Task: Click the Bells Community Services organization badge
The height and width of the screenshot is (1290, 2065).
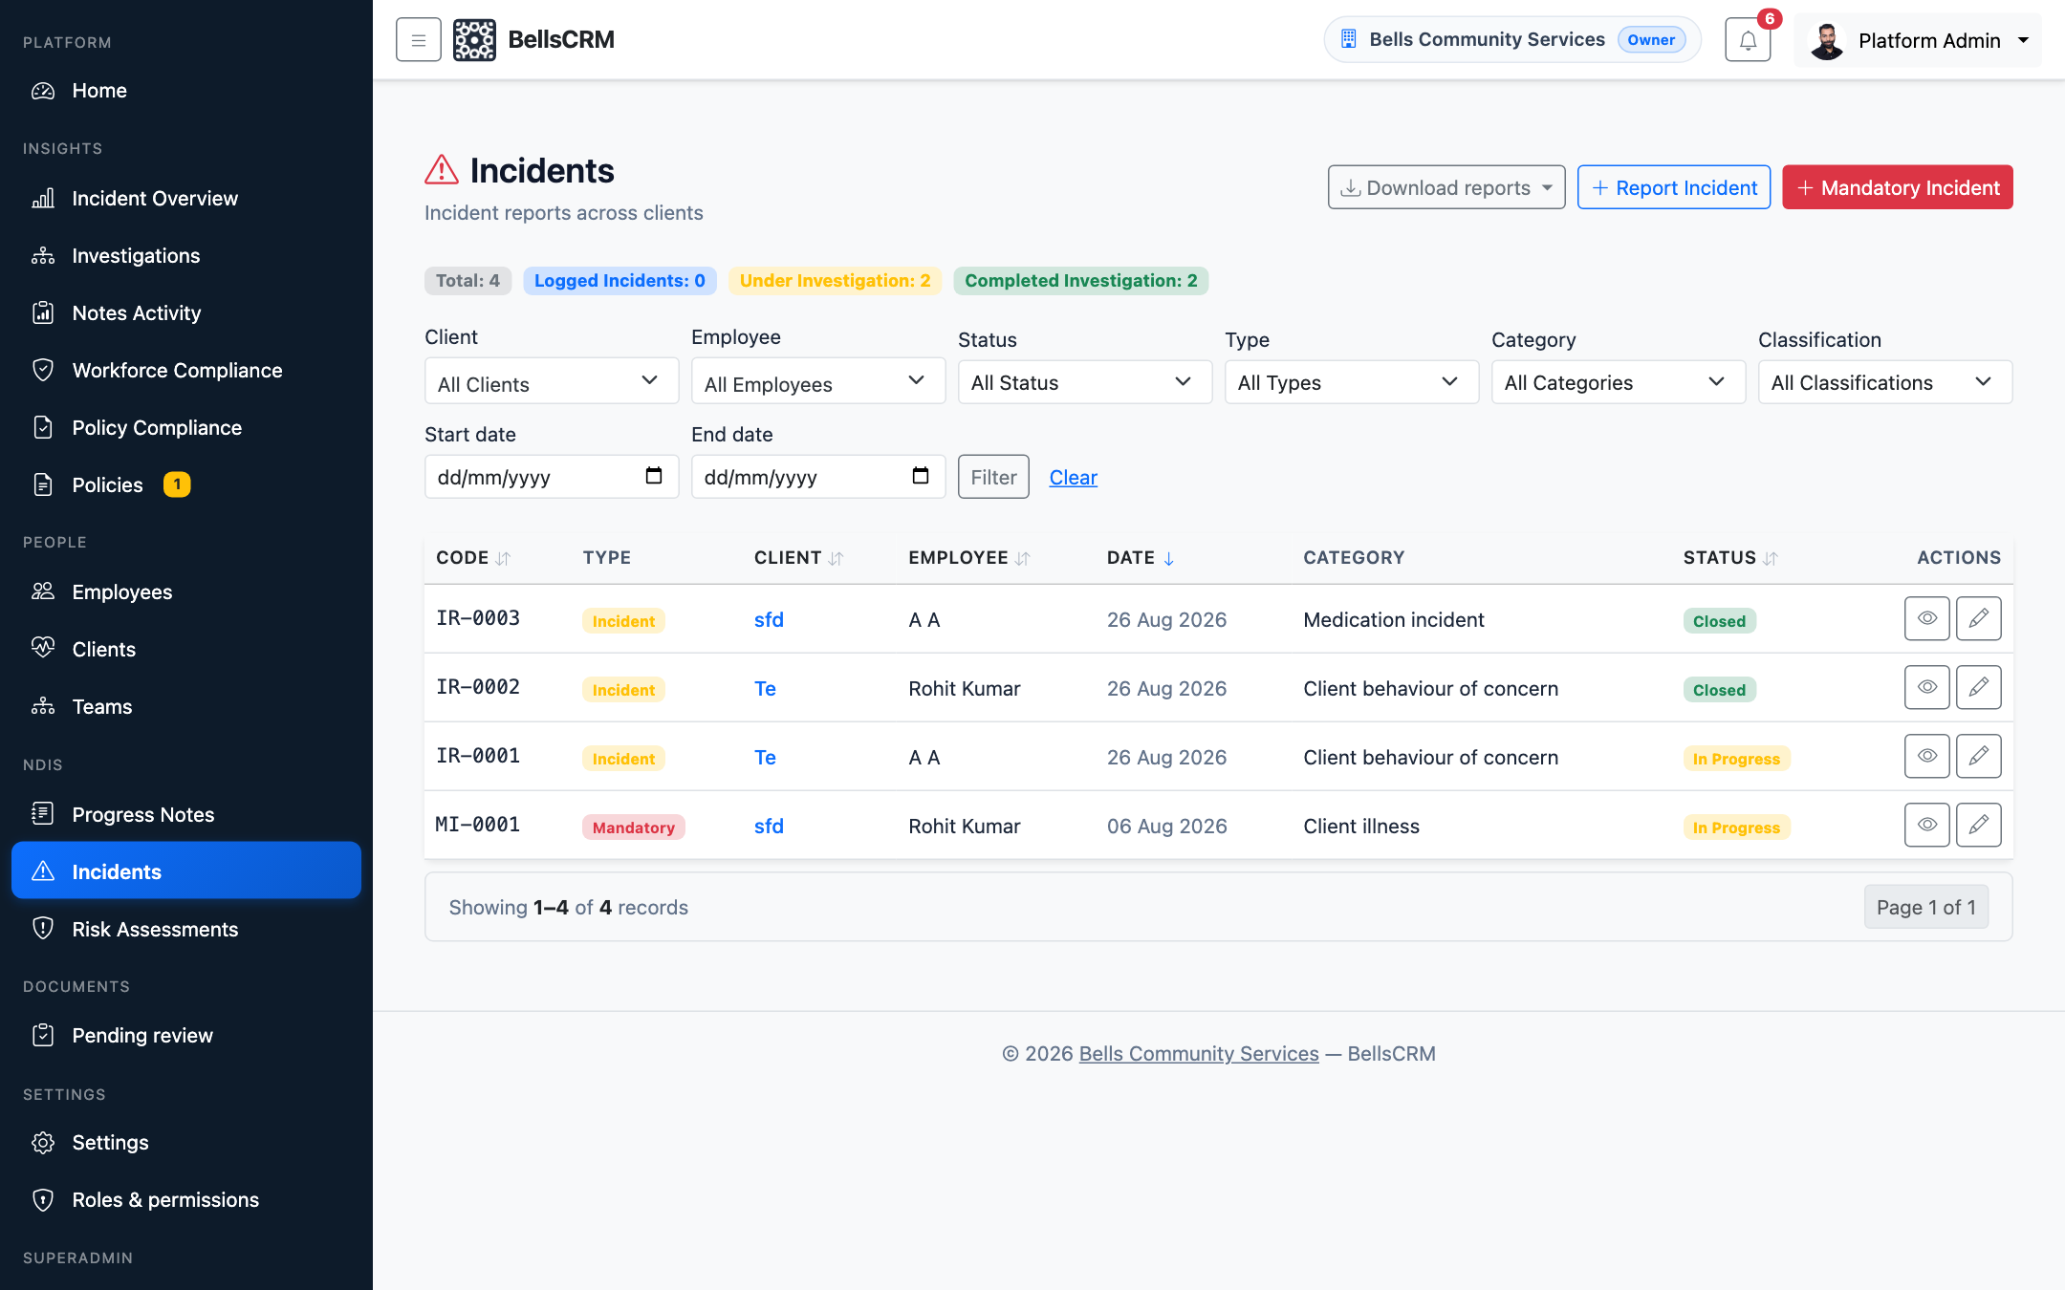Action: point(1511,40)
